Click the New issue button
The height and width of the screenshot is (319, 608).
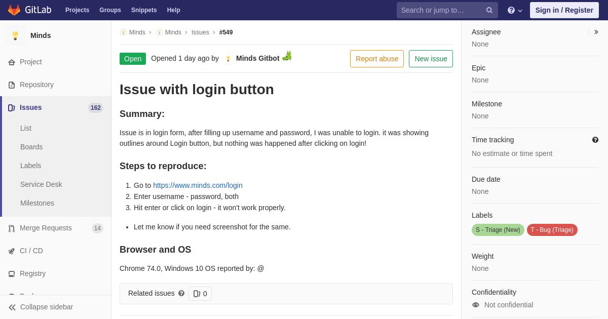(431, 59)
